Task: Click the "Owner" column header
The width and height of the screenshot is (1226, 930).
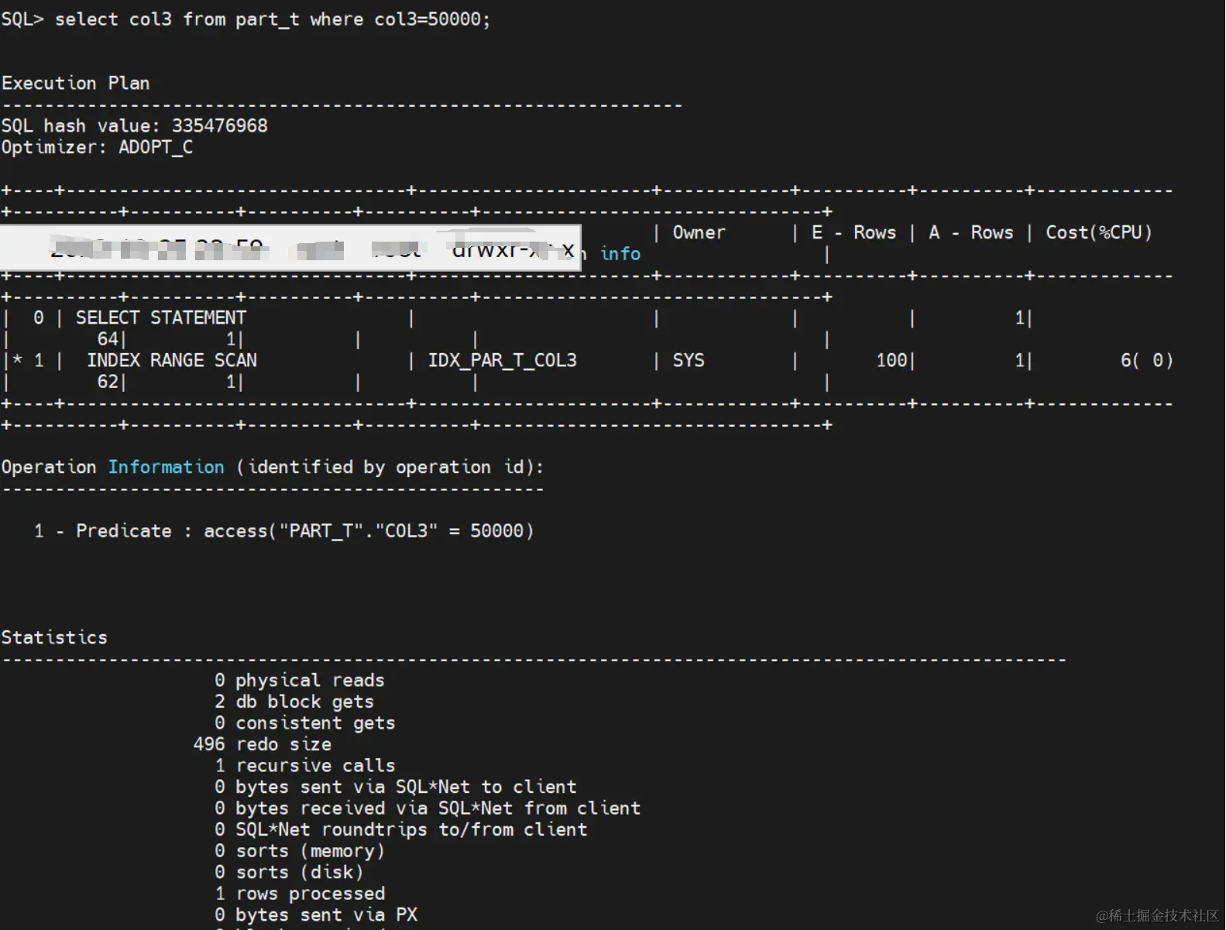Action: [699, 232]
